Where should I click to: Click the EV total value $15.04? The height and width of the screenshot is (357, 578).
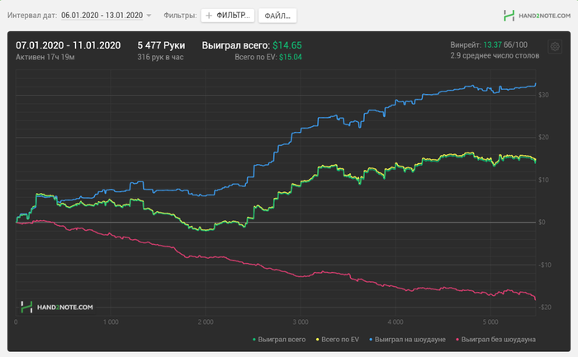(x=291, y=57)
